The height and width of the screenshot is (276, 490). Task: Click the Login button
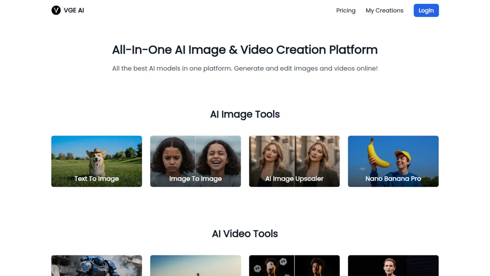[x=426, y=11]
